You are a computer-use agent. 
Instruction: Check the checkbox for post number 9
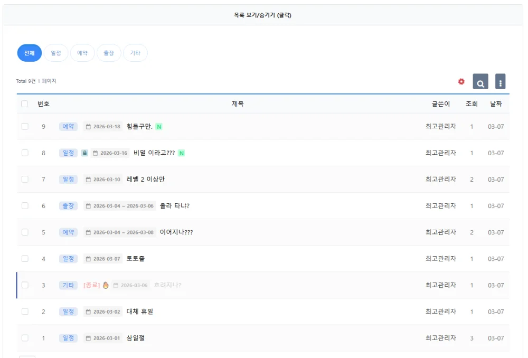25,126
